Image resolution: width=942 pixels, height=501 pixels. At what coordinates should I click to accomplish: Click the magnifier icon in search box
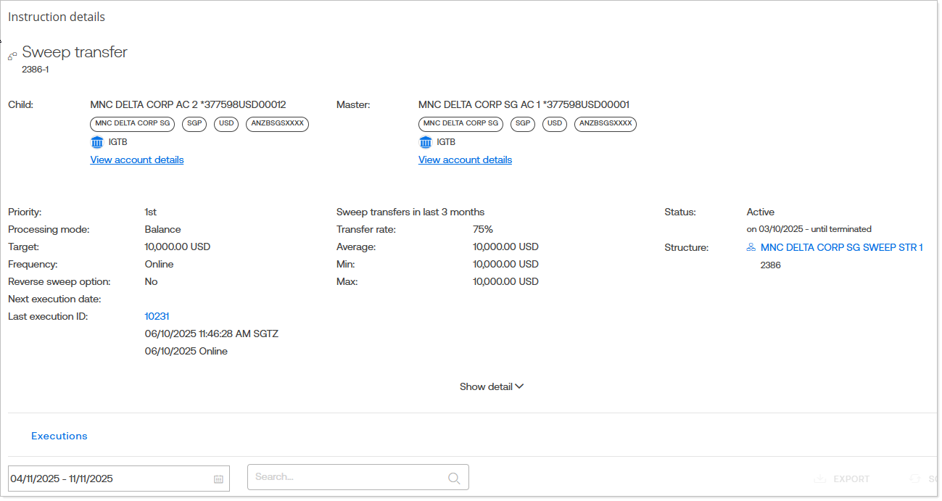(x=454, y=478)
